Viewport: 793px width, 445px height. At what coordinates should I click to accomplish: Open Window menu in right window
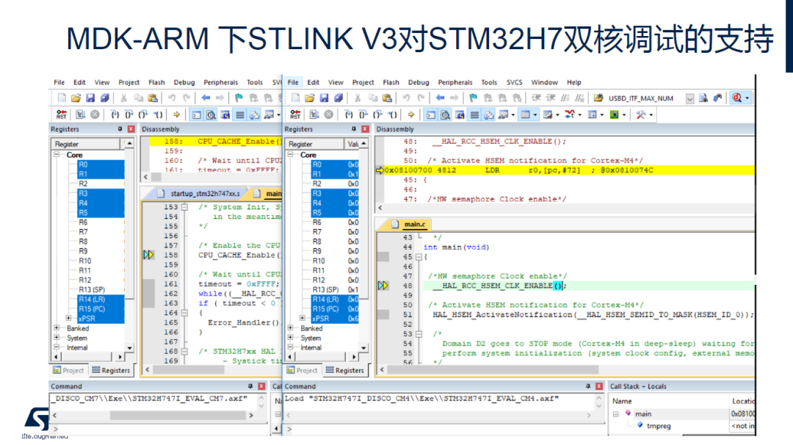coord(544,82)
